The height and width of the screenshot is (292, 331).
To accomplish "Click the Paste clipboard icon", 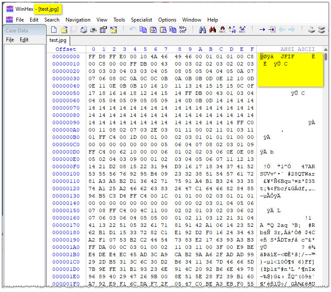I will pyautogui.click(x=163, y=30).
